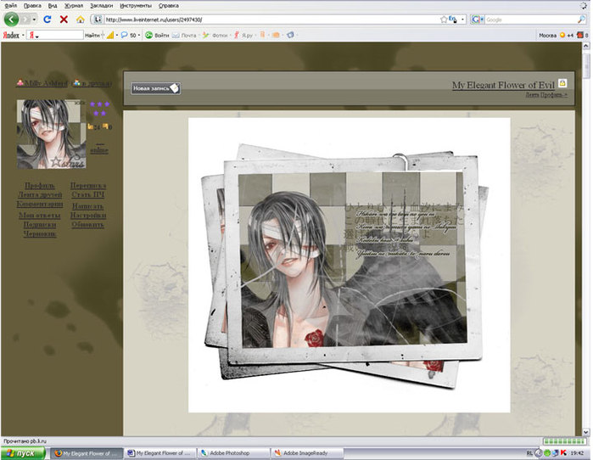The height and width of the screenshot is (460, 593).
Task: Click the page scrollbar down arrow
Action: tap(586, 432)
